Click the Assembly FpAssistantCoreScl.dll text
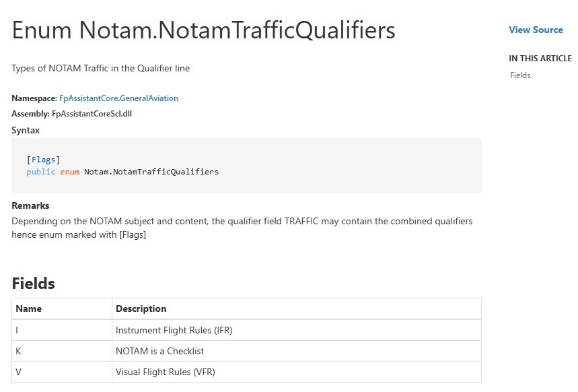 point(71,114)
